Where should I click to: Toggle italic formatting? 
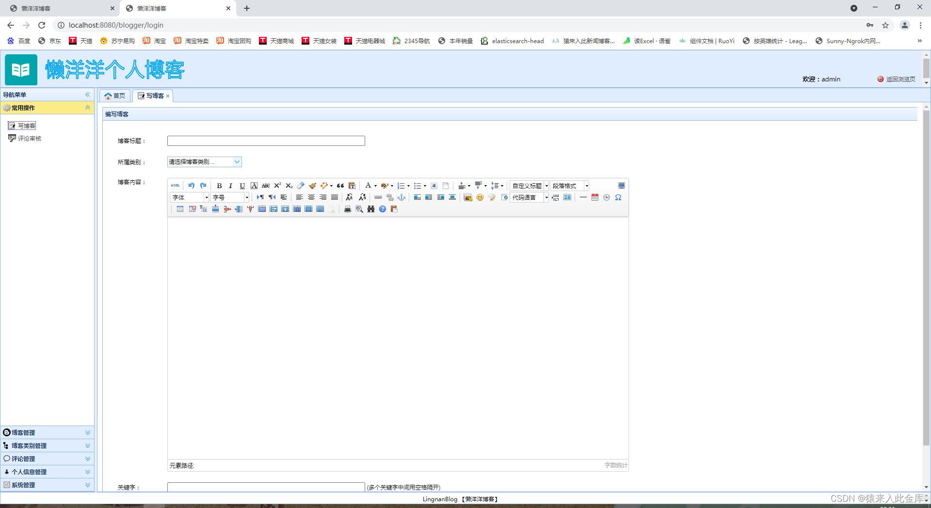click(231, 186)
